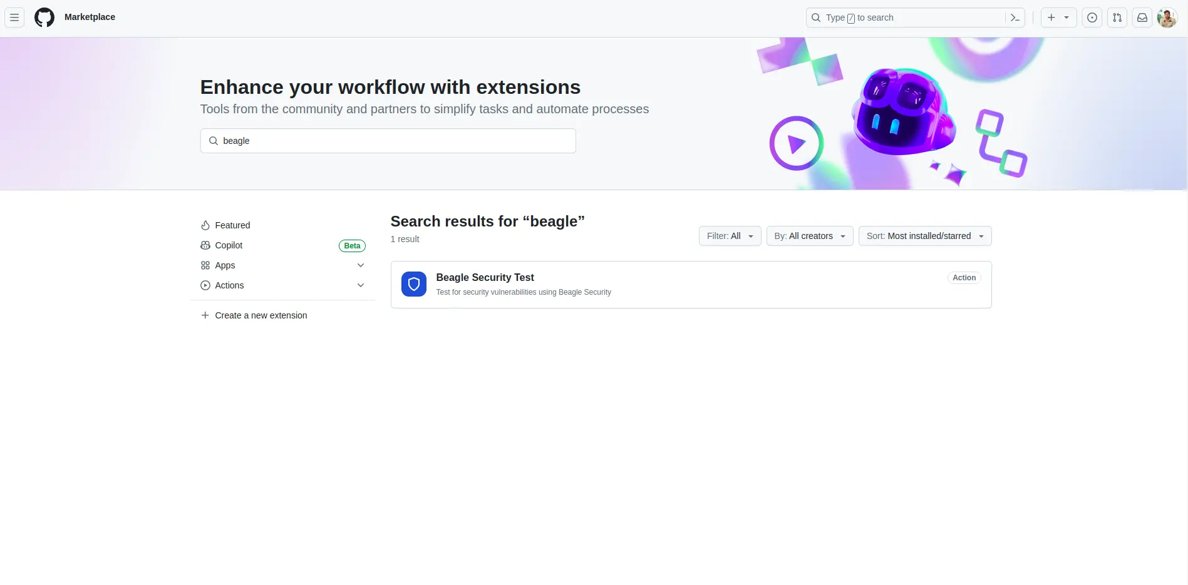The width and height of the screenshot is (1188, 585).
Task: Open the Filter: All dropdown
Action: [x=730, y=236]
